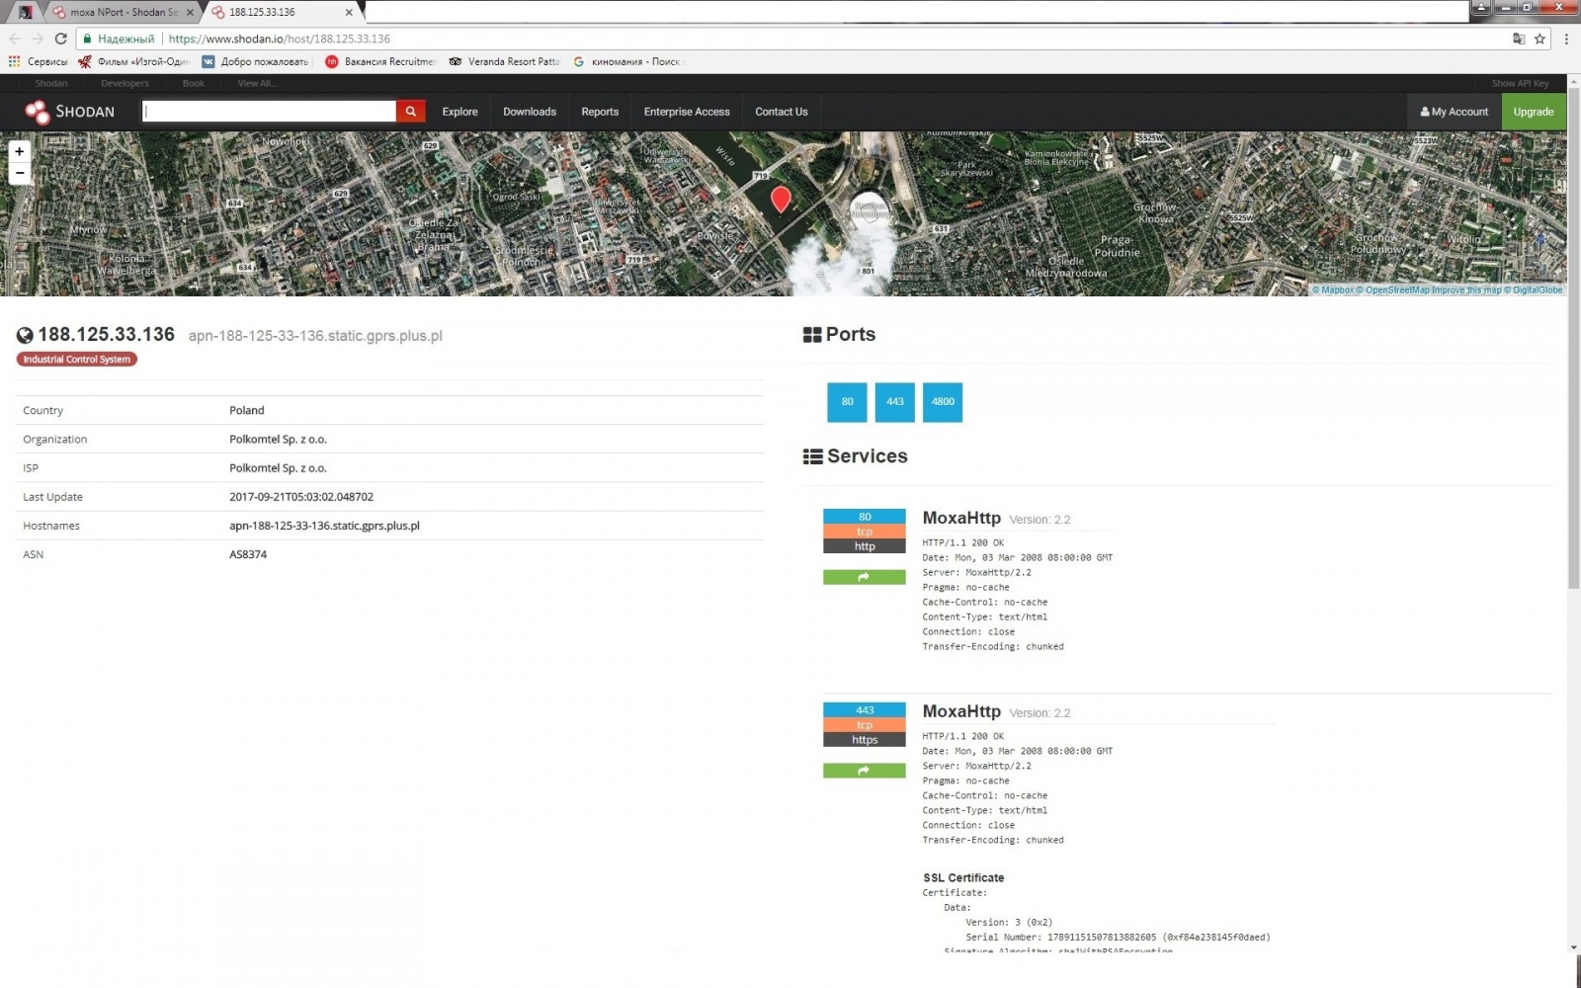This screenshot has width=1581, height=988.
Task: Click the Industrial Control System tag
Action: [77, 360]
